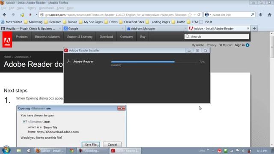Close the Opening filename.exe dialog image
The image size is (274, 154).
tap(121, 108)
